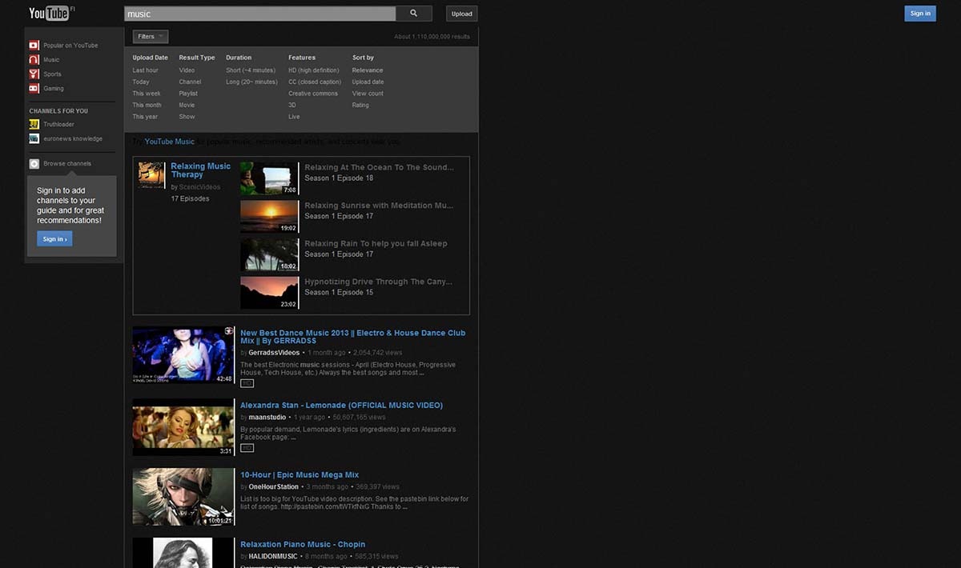961x568 pixels.
Task: Sort results by View count
Action: [x=368, y=94]
